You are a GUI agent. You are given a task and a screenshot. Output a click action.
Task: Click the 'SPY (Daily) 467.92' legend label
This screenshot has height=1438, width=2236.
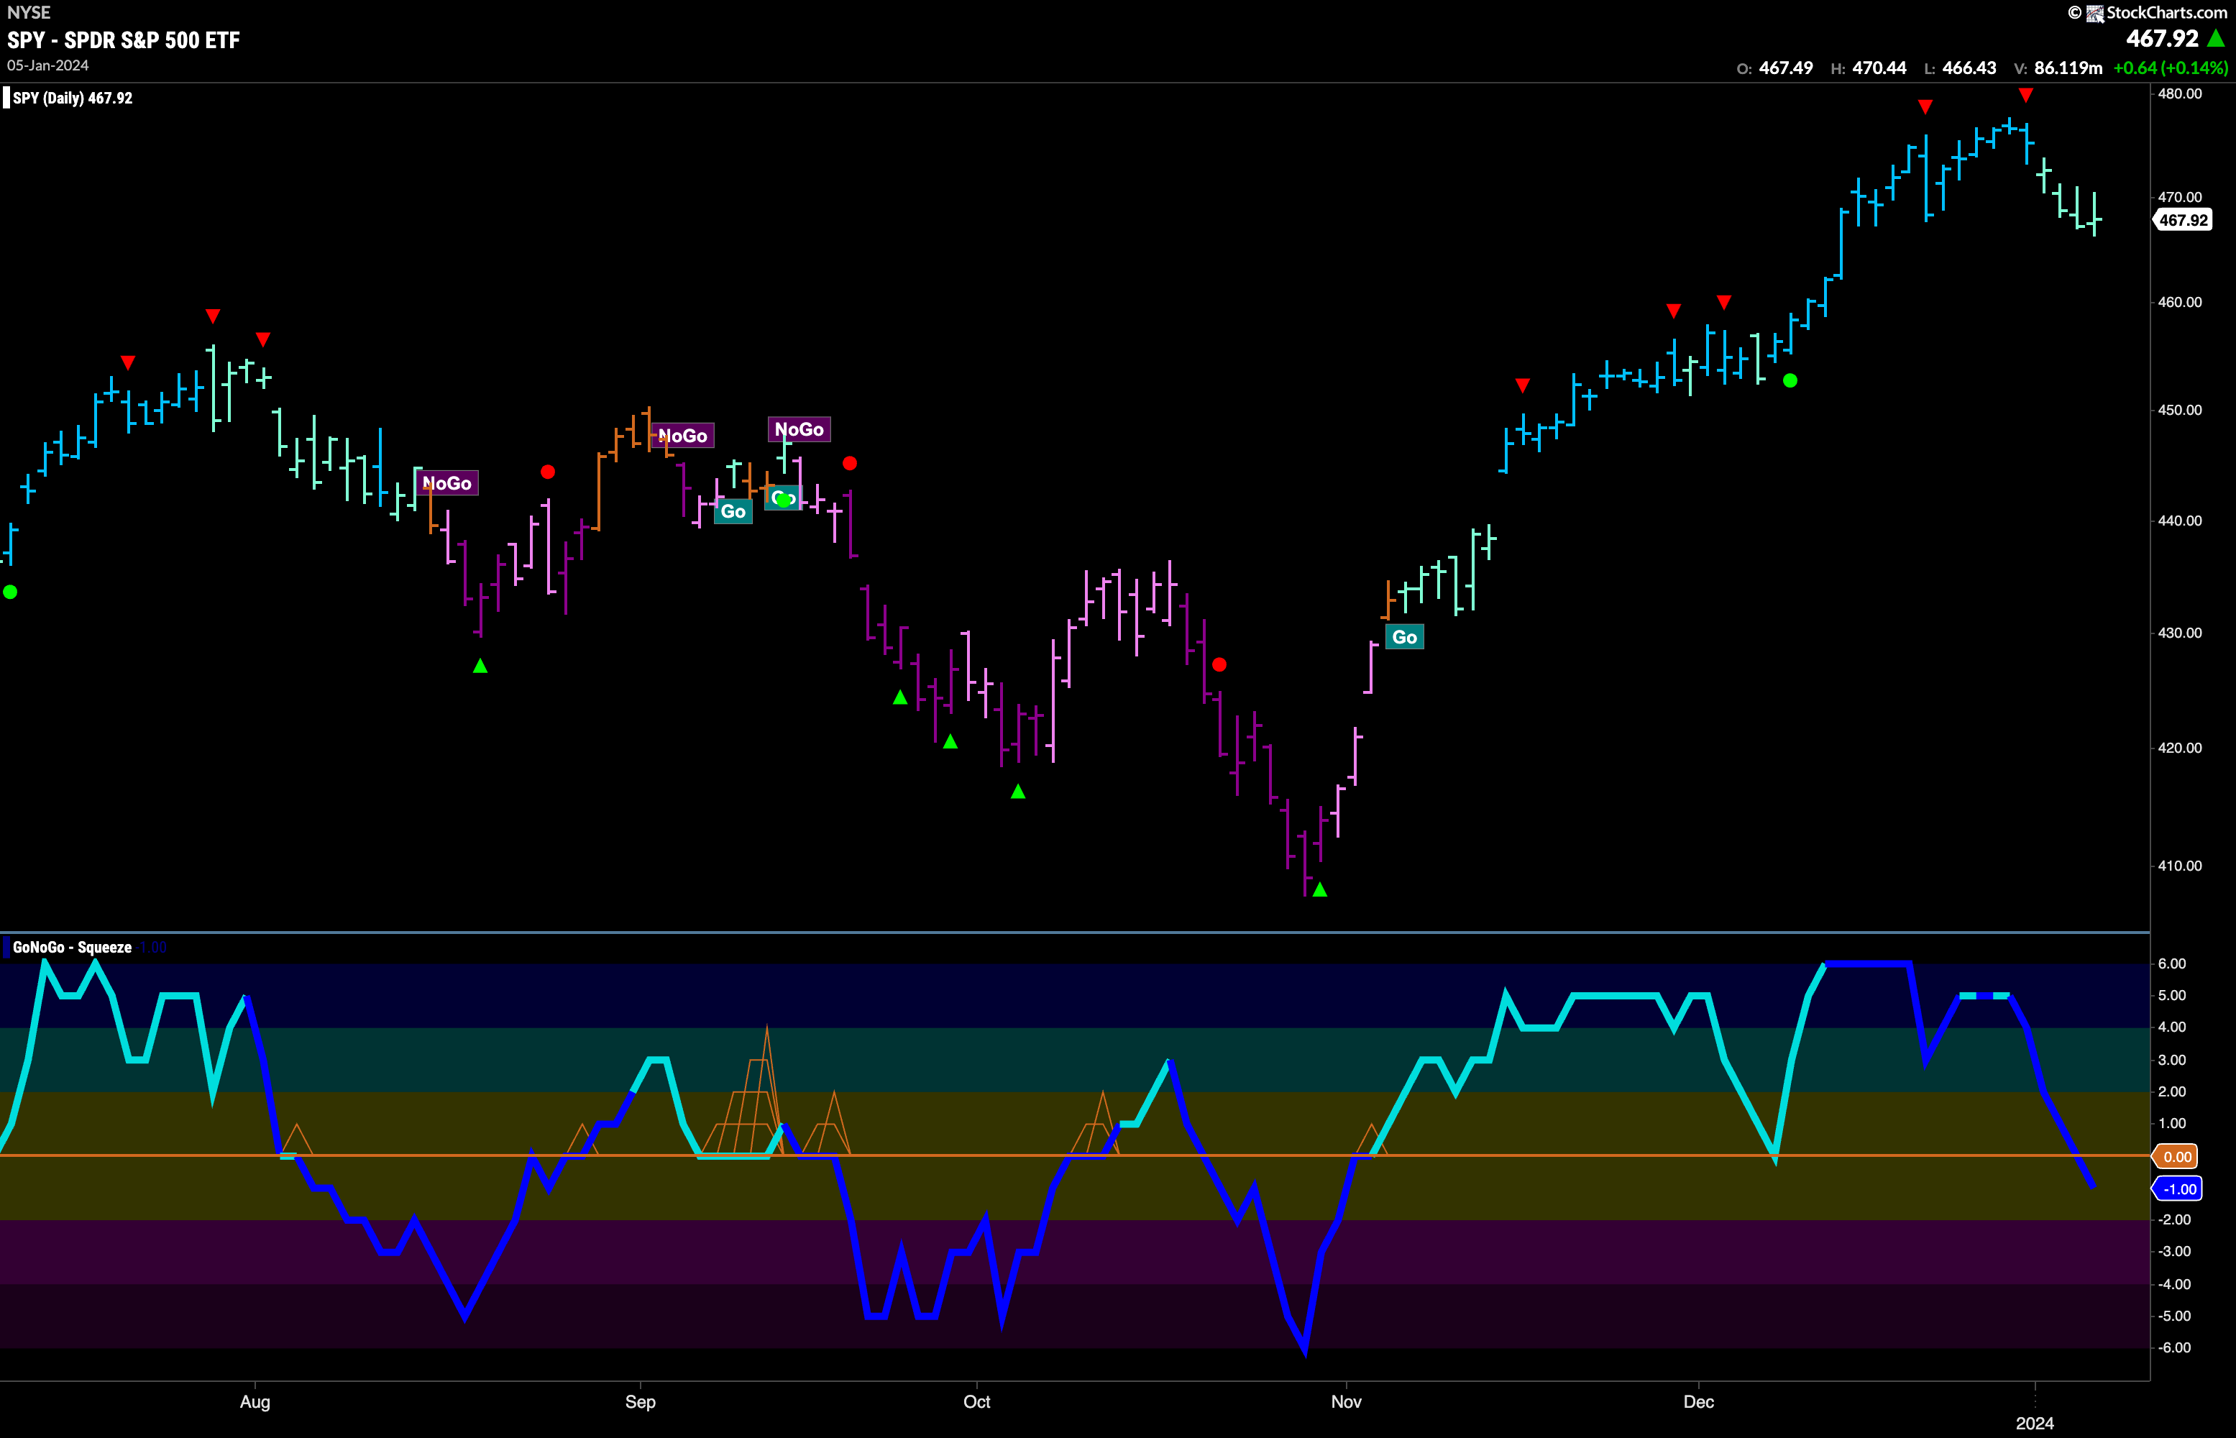(73, 98)
